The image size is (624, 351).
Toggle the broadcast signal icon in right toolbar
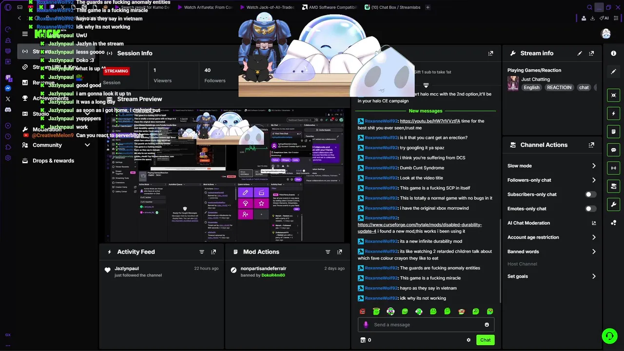click(x=614, y=168)
